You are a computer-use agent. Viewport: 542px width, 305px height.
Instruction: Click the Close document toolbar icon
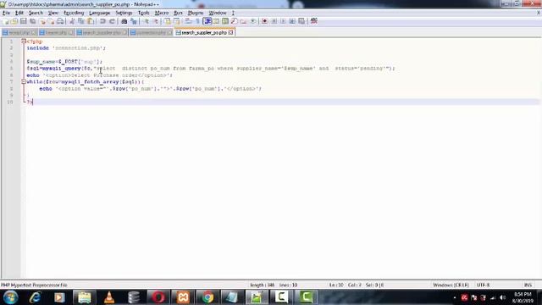point(42,21)
